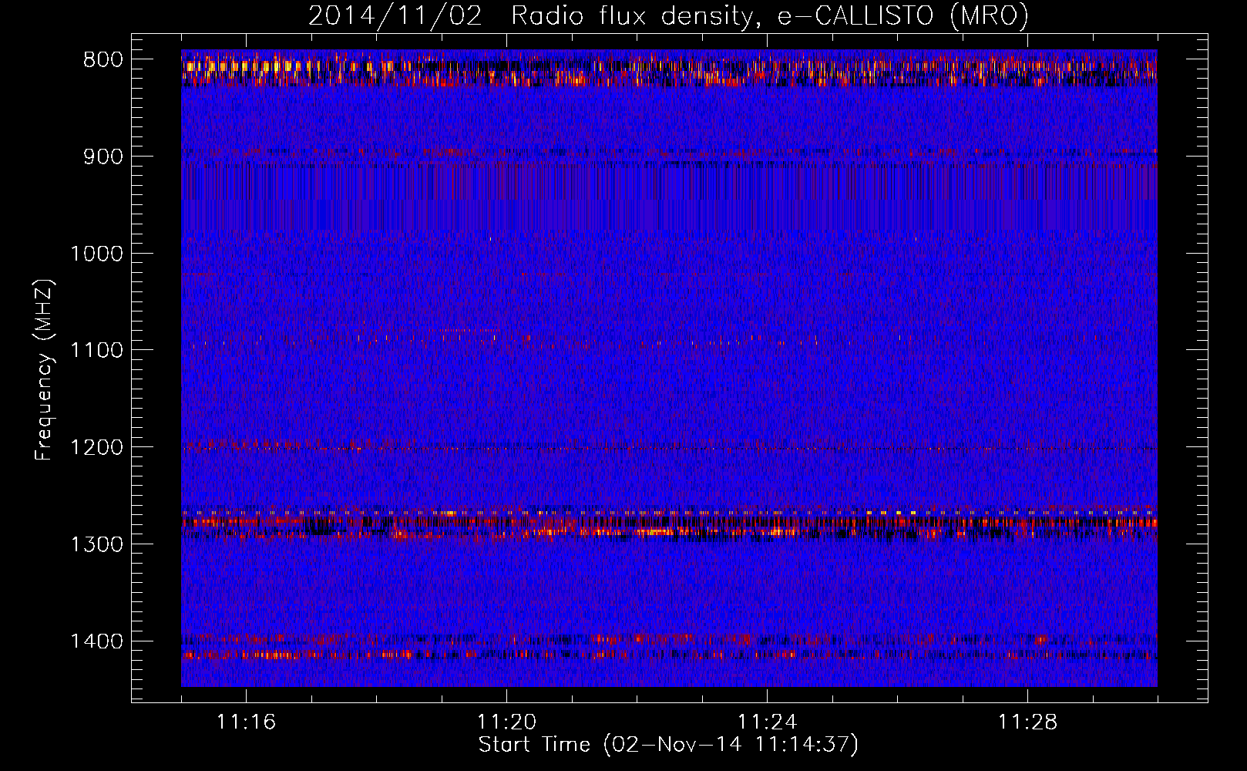
Task: Click the 'Start Time (02-Nov-14 11:14:37)' label
Action: coord(668,745)
